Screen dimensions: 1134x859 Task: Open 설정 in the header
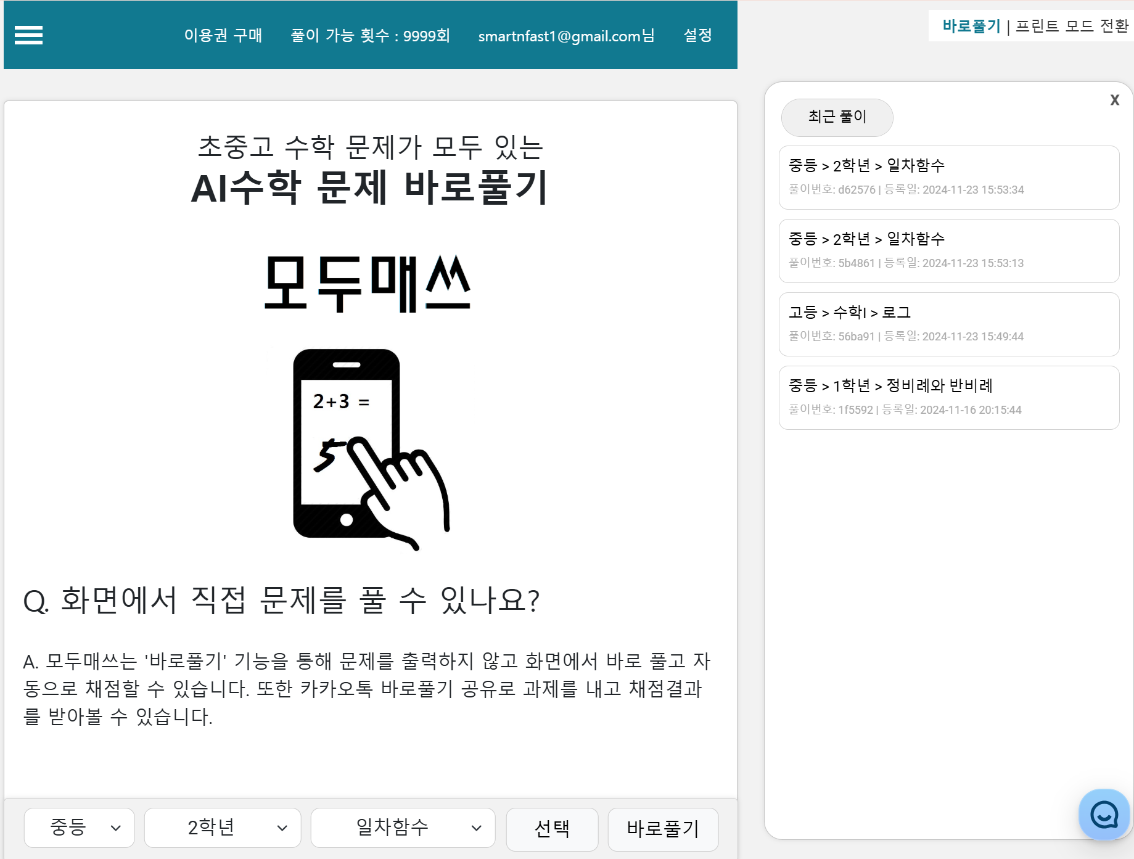(697, 35)
